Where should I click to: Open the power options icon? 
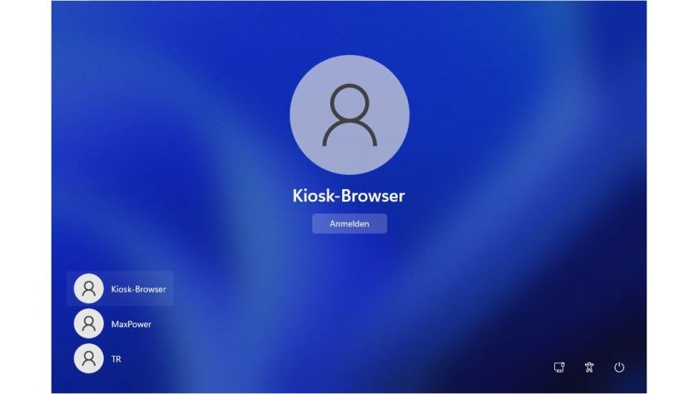619,367
